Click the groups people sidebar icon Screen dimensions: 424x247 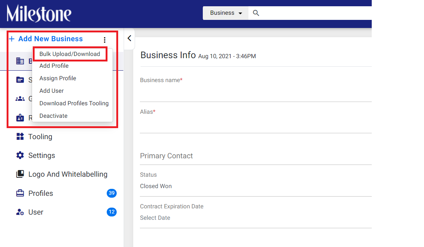20,99
